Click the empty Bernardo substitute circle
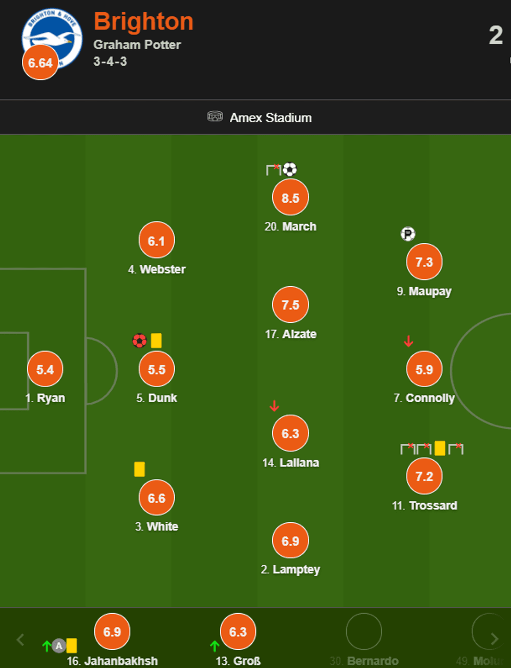 click(364, 631)
